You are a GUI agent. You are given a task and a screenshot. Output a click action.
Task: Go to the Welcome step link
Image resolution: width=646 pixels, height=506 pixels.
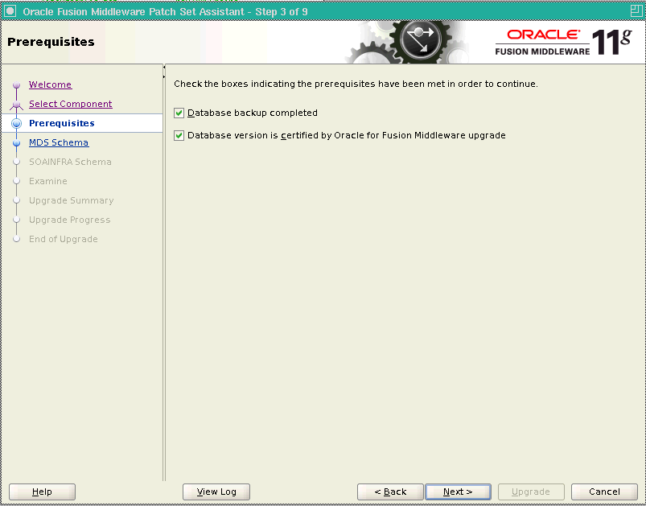pyautogui.click(x=50, y=84)
